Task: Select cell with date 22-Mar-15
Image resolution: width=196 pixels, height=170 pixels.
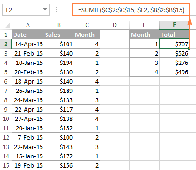Action: point(28,147)
